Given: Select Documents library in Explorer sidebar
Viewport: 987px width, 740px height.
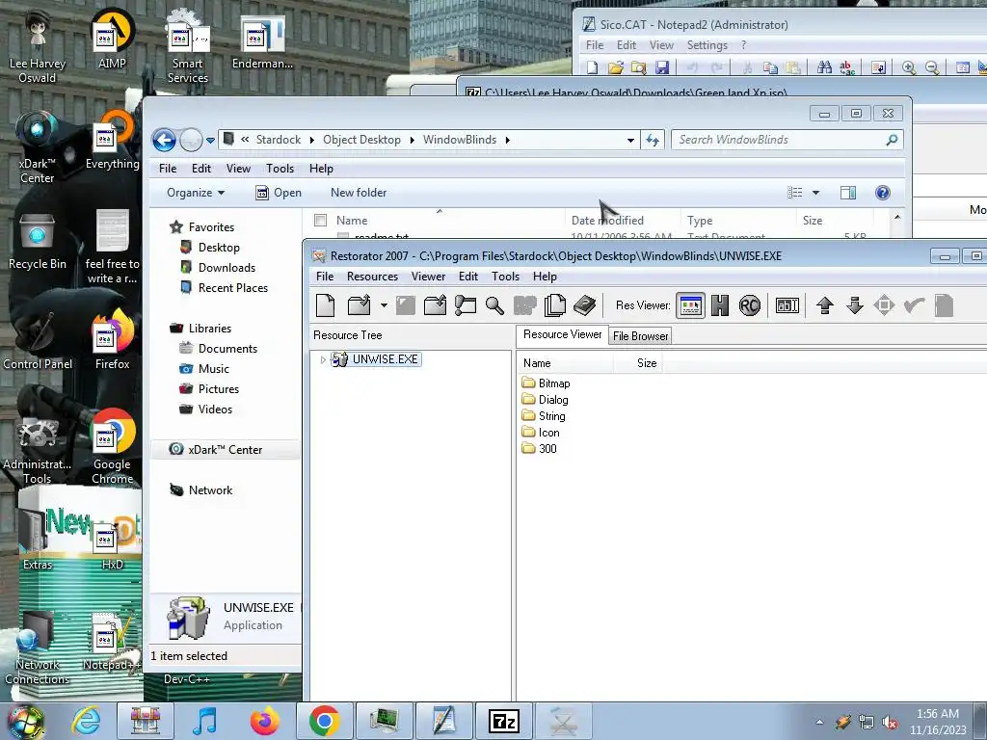Looking at the screenshot, I should point(218,348).
